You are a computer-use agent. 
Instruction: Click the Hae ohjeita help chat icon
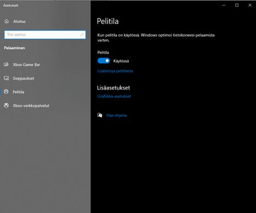coord(100,115)
